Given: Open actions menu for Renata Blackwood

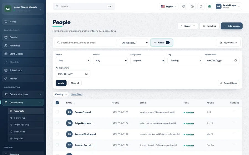Looking at the screenshot, I should (x=234, y=134).
